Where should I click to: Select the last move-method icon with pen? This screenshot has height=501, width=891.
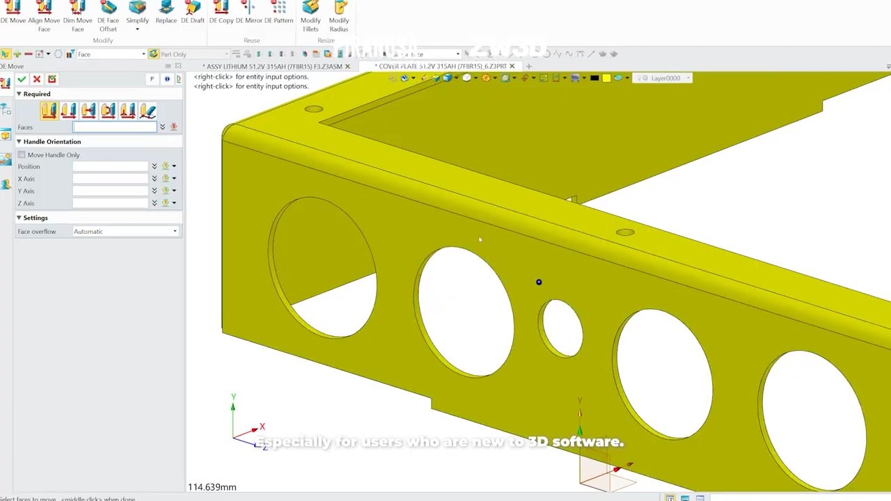[147, 111]
